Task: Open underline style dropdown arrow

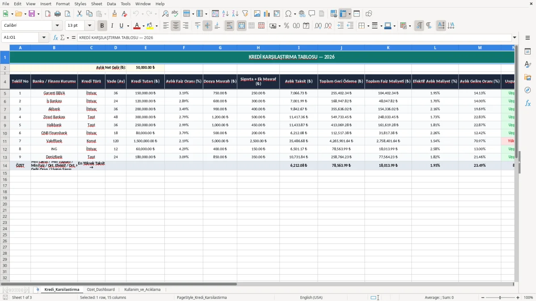Action: point(128,26)
